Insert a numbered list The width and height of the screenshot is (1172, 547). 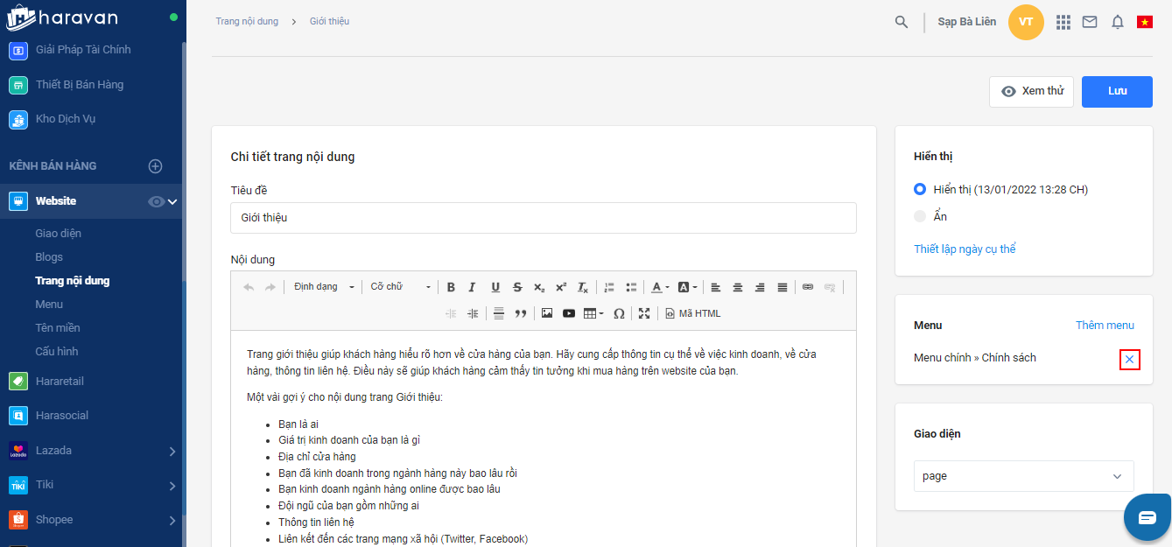[609, 287]
